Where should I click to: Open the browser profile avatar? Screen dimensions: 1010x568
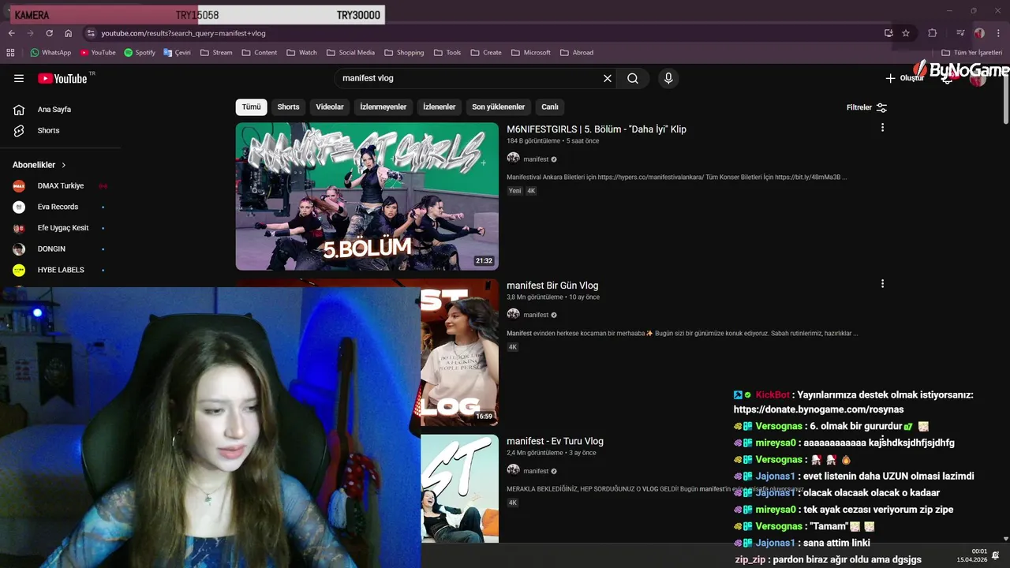point(979,33)
